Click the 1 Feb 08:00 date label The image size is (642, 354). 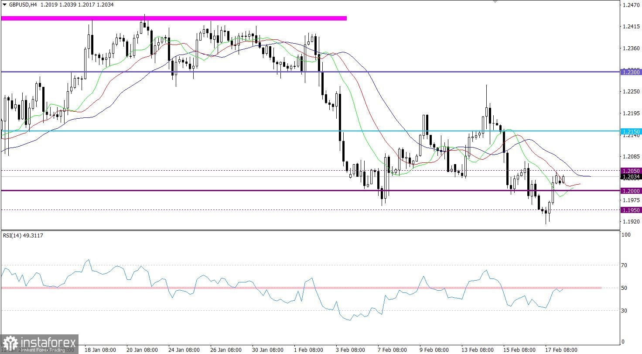point(309,350)
